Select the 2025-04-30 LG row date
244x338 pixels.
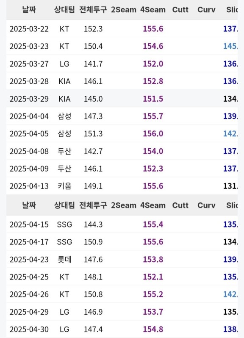(29, 330)
